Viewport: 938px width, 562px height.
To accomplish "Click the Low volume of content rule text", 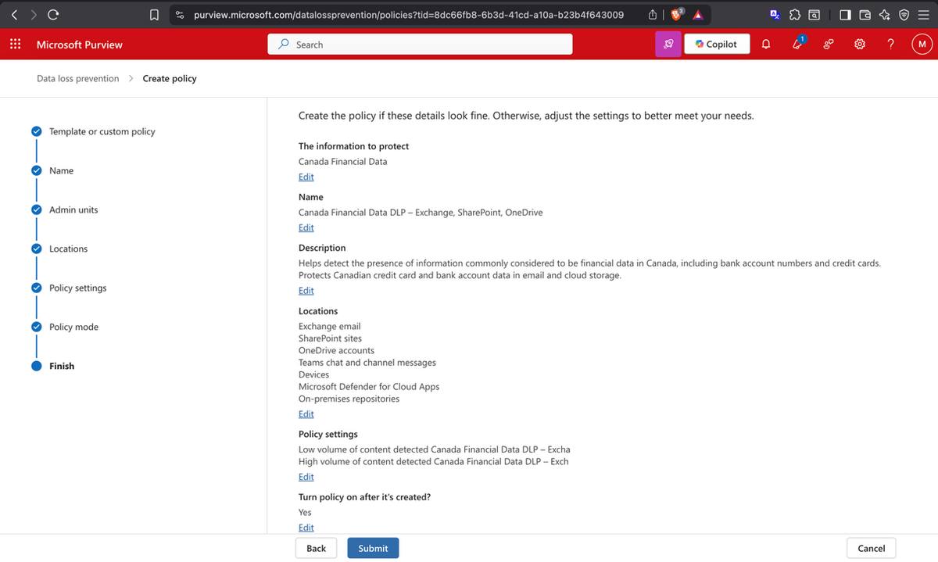I will point(434,449).
